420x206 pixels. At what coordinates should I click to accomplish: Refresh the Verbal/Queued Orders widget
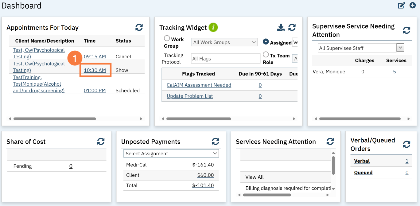tap(406, 144)
